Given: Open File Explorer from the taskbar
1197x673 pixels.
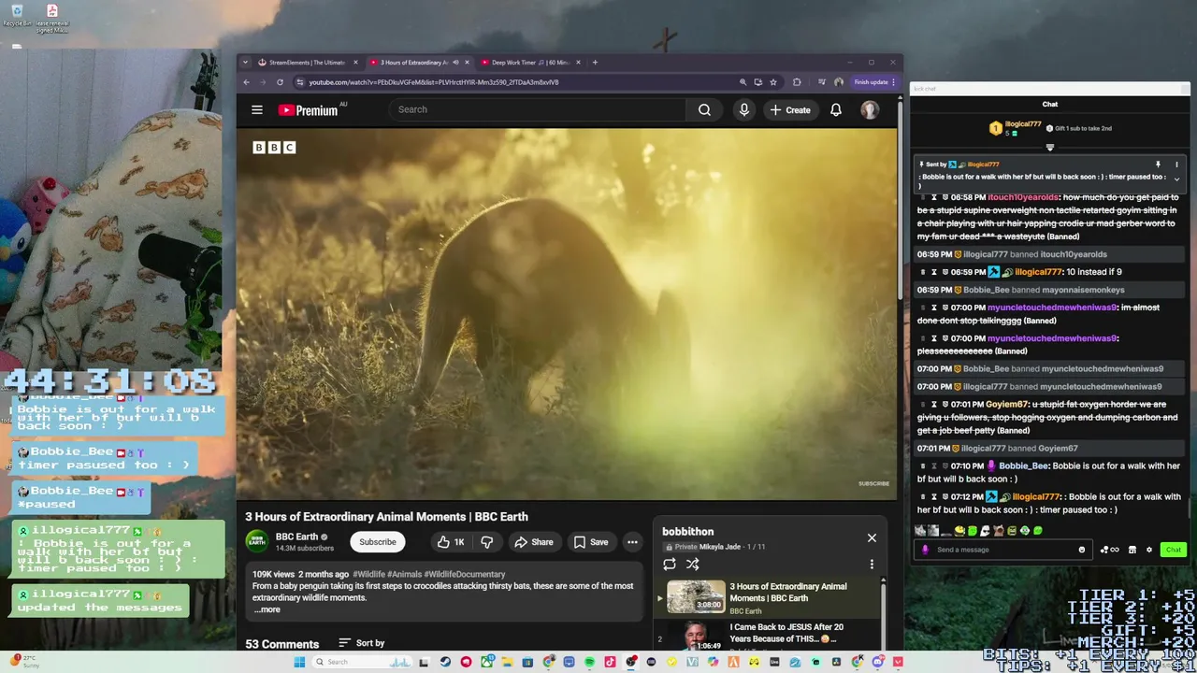Looking at the screenshot, I should coord(507,662).
